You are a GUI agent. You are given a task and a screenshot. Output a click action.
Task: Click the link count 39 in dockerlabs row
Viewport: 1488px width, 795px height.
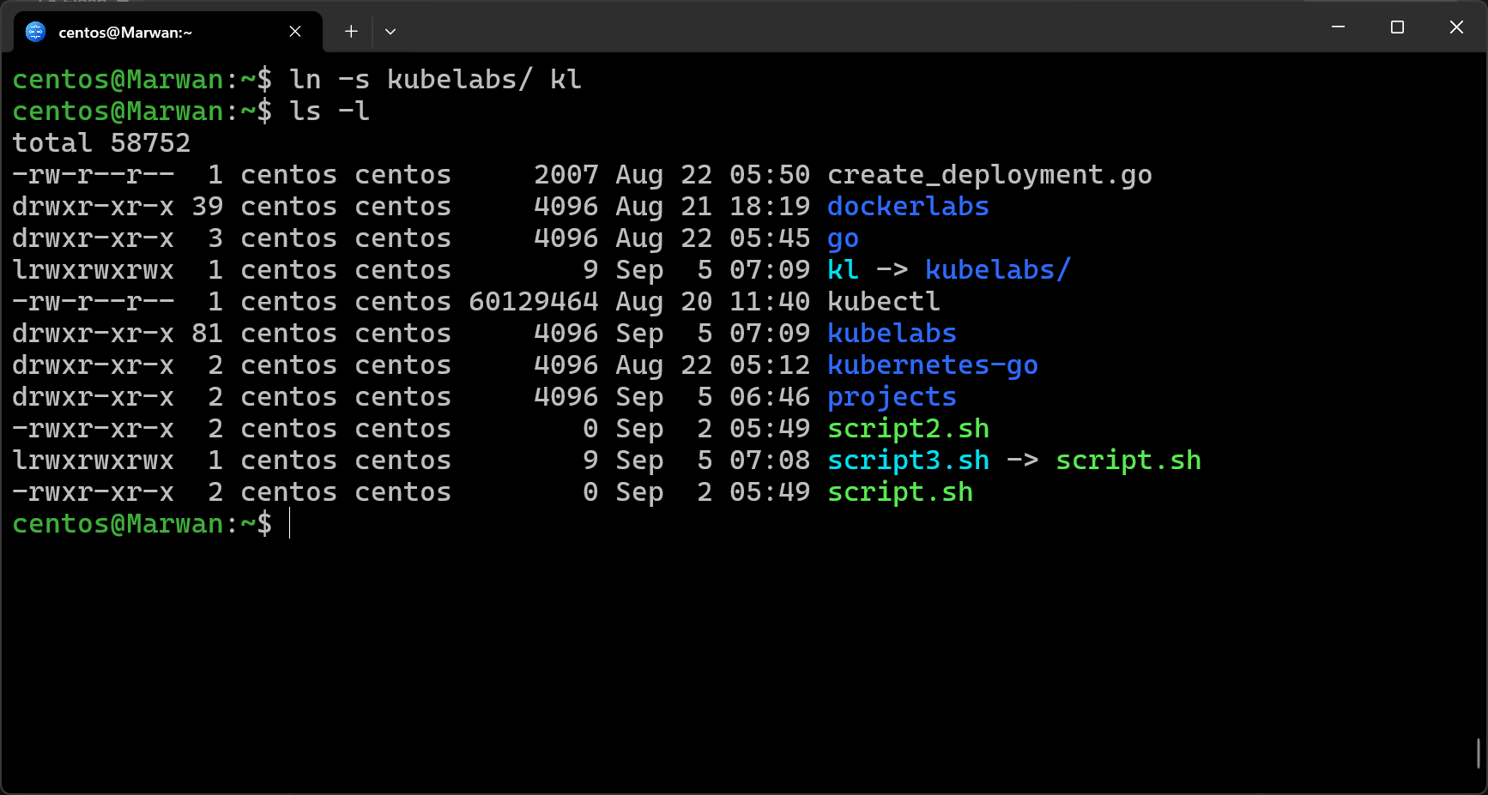pyautogui.click(x=208, y=207)
